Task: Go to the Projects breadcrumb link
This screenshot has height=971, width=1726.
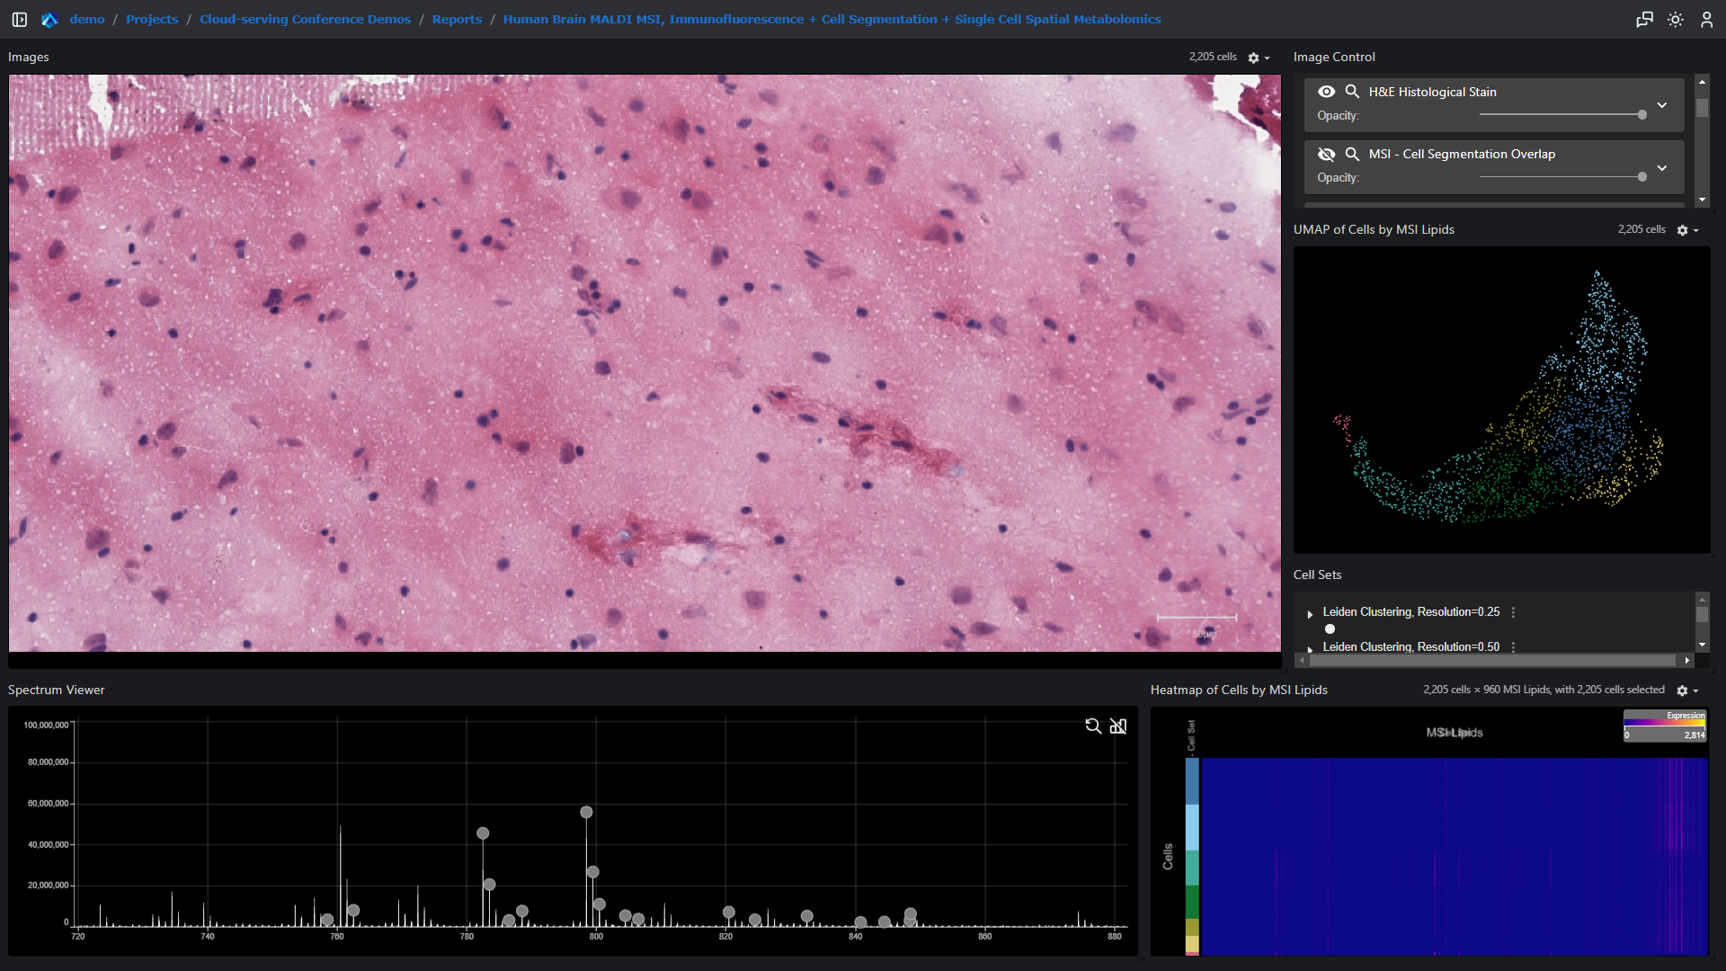Action: click(152, 19)
